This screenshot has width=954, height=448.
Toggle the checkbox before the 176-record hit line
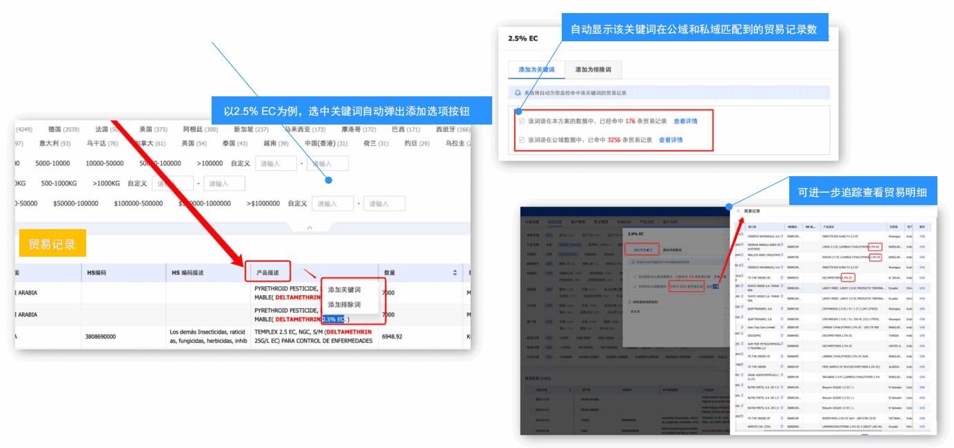coord(520,120)
